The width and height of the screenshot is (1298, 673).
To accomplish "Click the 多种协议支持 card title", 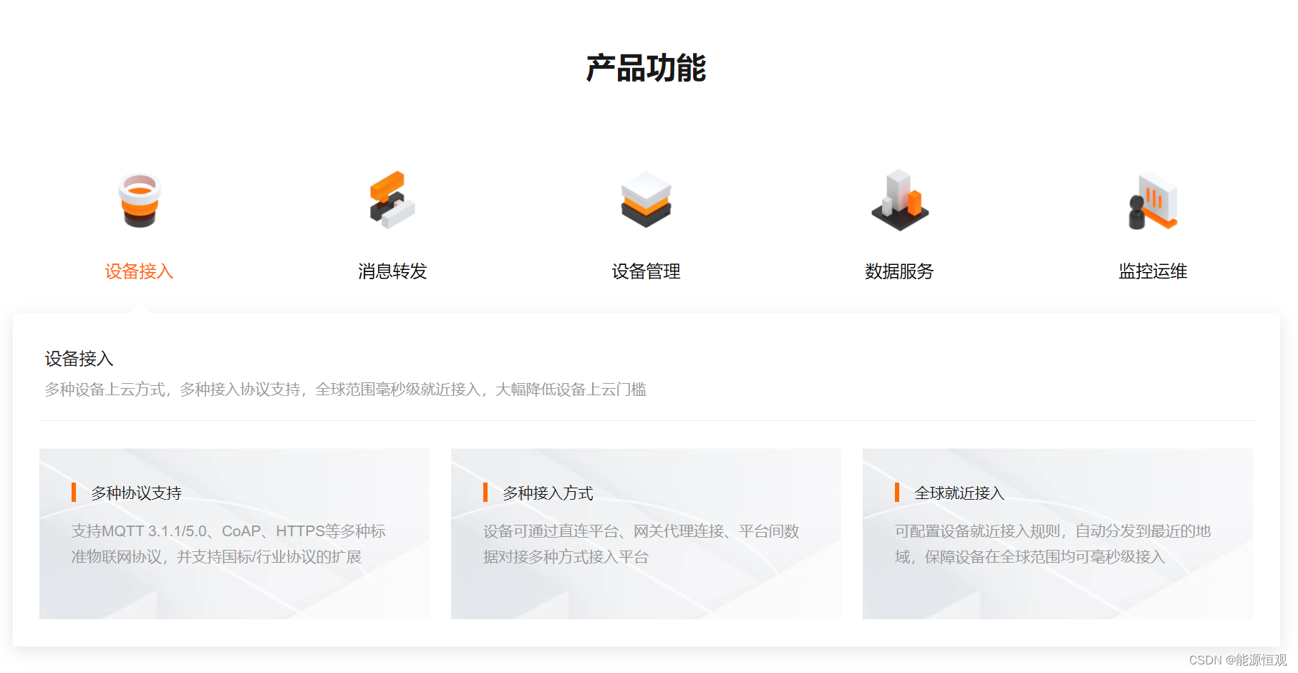I will 136,493.
